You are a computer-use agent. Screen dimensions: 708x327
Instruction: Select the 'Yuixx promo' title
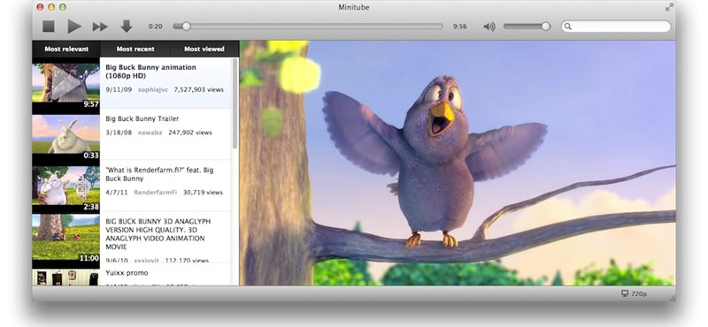tap(127, 273)
